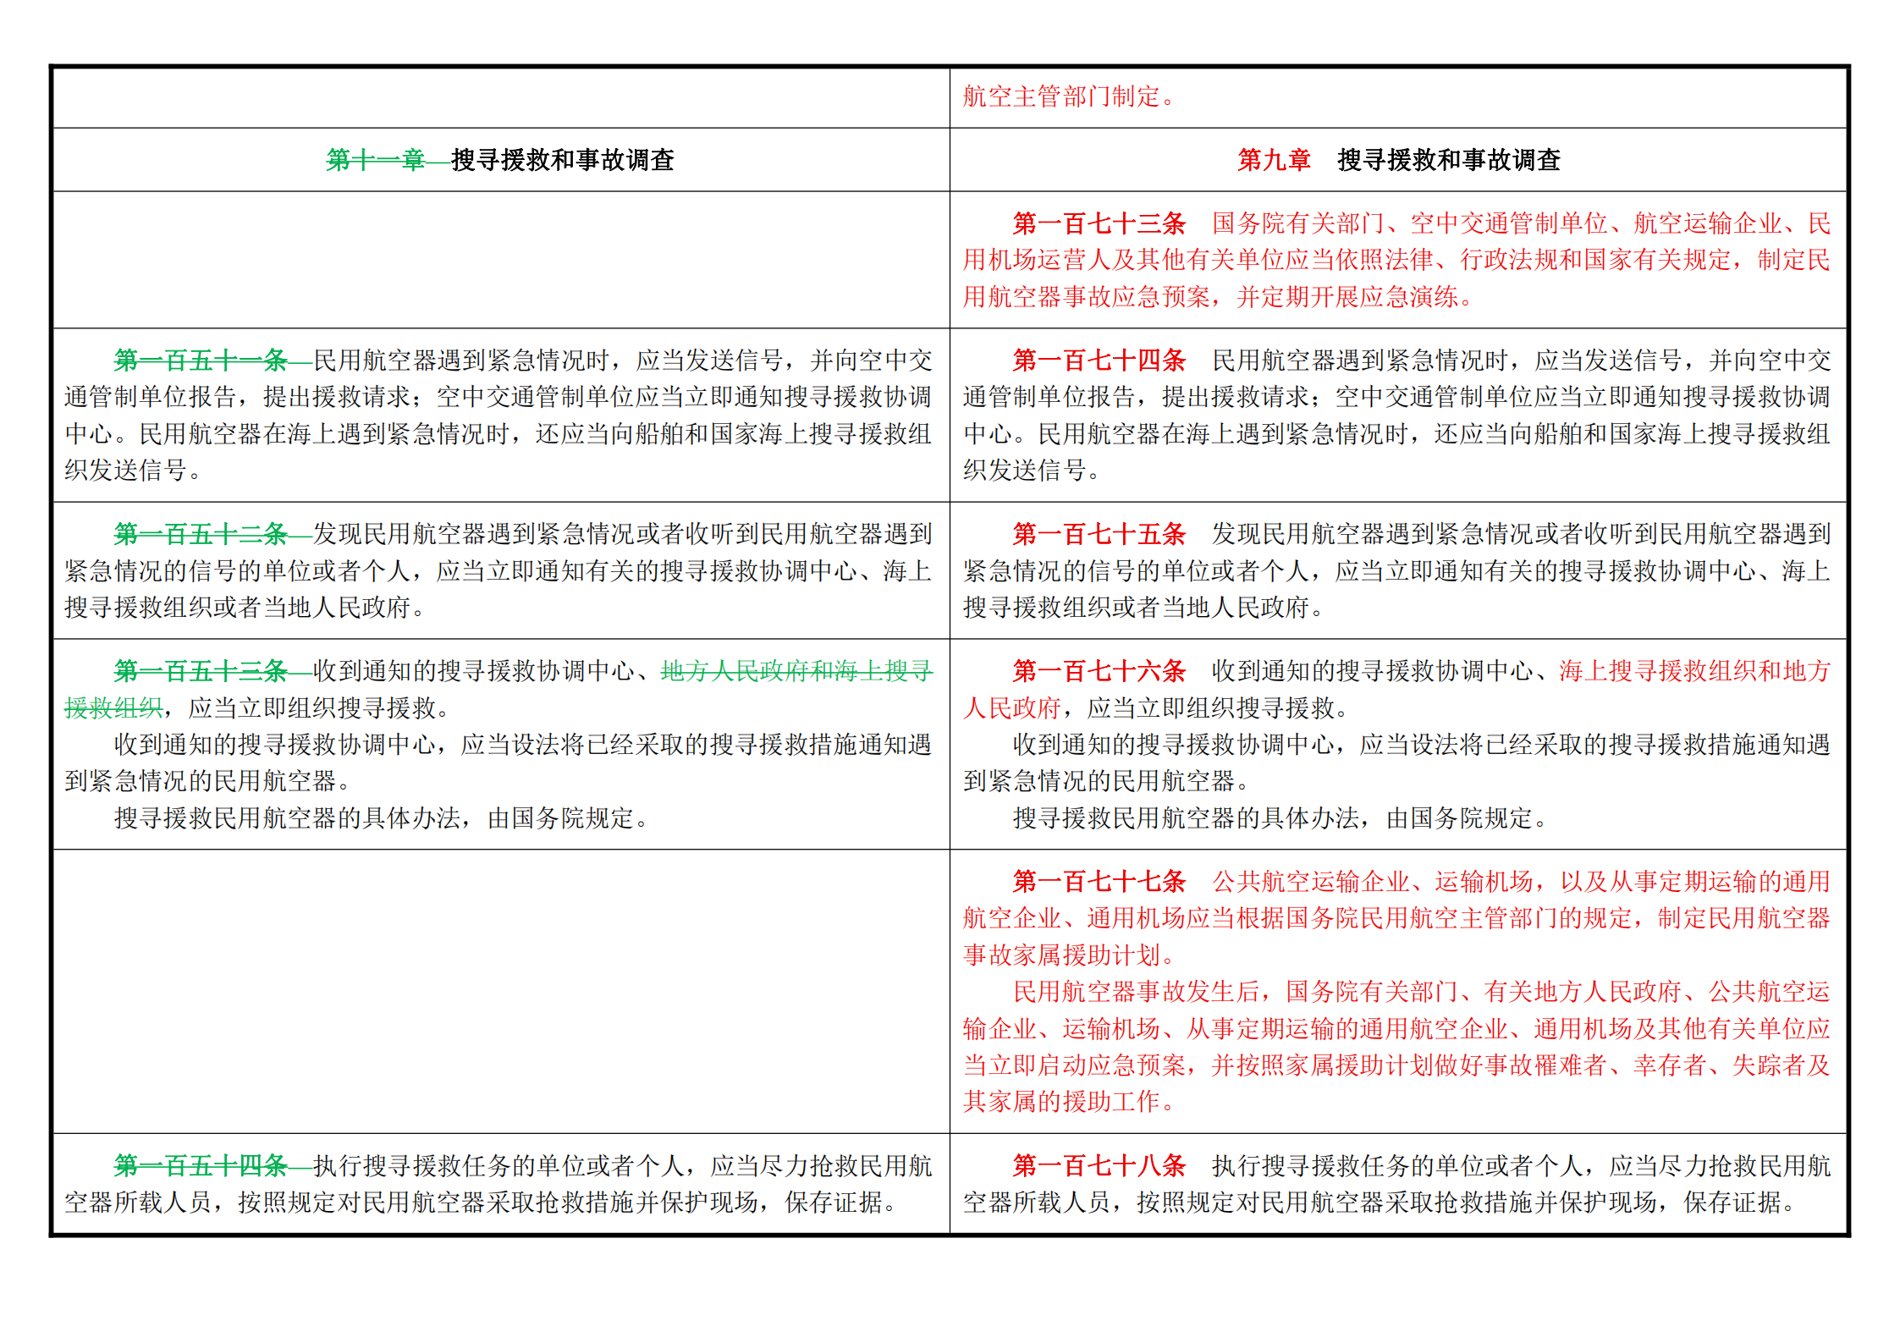Click article label 第一百七十五条
Viewport: 1900px width, 1343px height.
coord(1099,534)
